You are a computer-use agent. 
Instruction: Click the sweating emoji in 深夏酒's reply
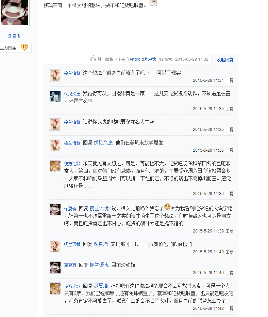(x=167, y=207)
